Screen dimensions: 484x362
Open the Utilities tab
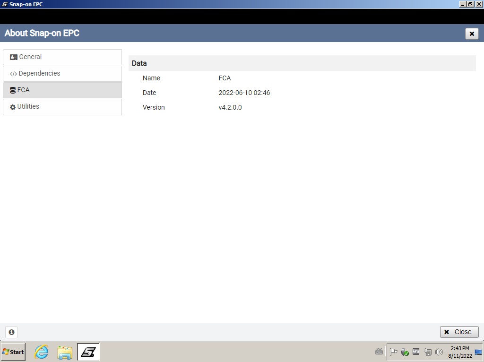click(x=62, y=107)
